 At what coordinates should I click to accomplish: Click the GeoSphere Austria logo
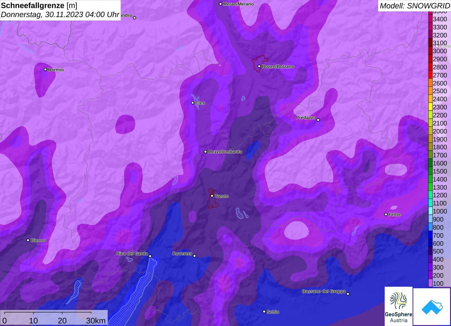398,306
